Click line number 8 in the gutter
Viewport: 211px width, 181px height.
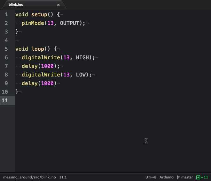pos(6,75)
